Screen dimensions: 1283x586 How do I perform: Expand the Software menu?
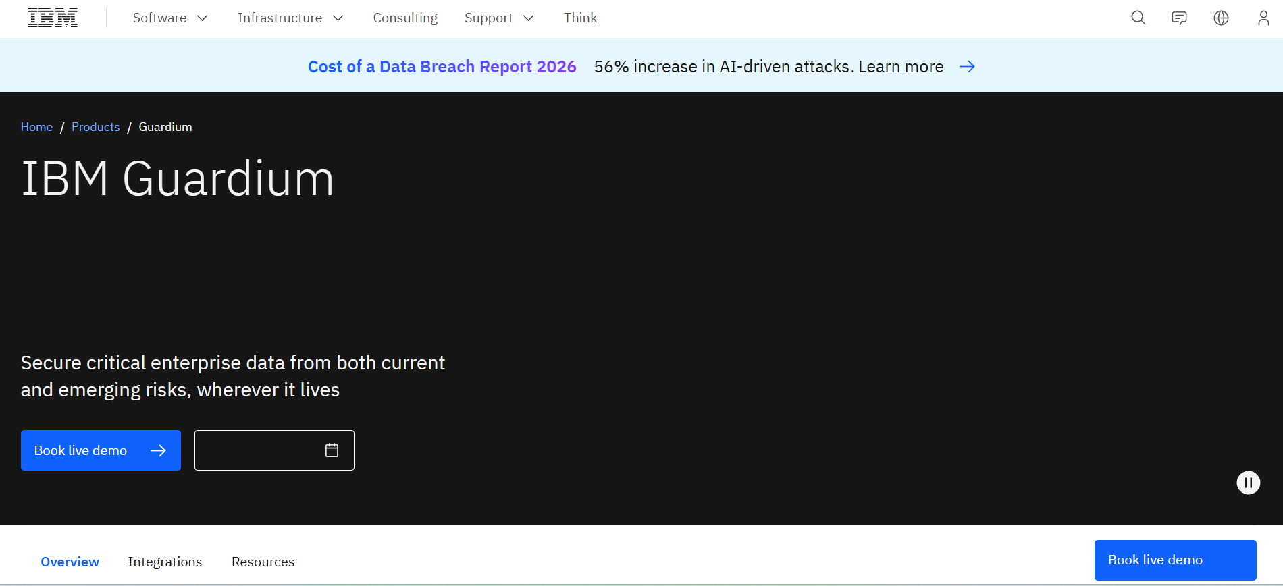170,18
